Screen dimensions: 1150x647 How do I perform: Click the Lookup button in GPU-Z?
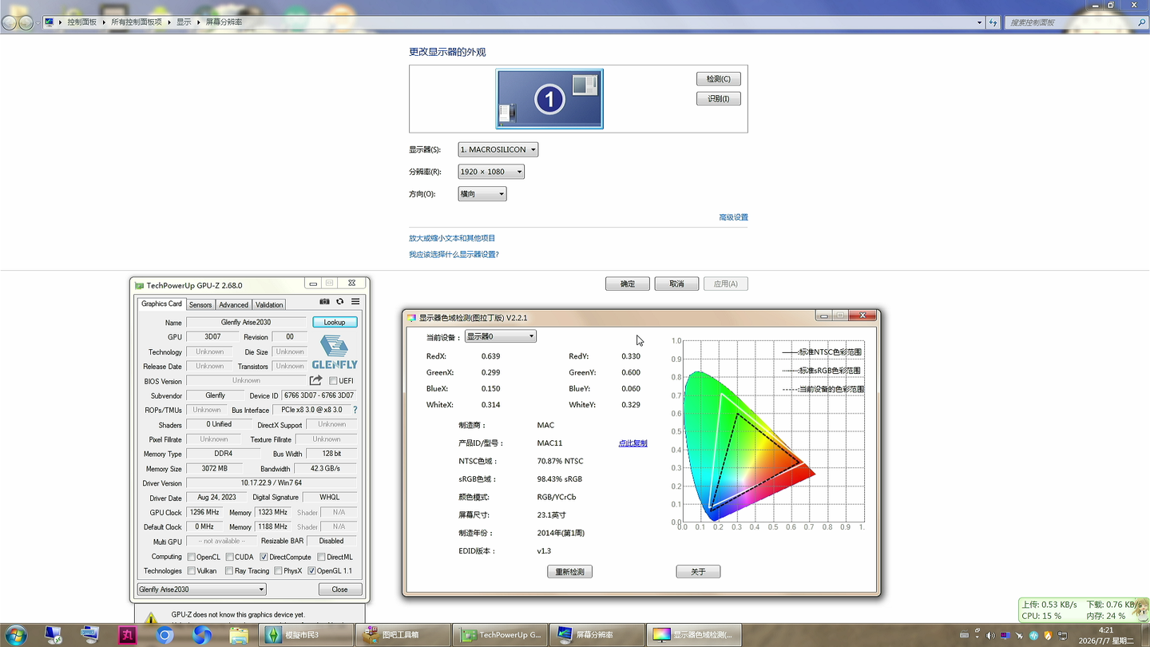pos(335,322)
